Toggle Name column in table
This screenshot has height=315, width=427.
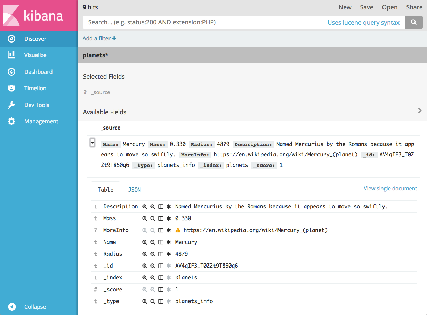(x=161, y=242)
